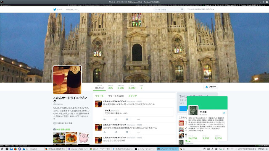Screen dimensions: 269x151
Task: Click the first tweet's author avatar
Action: click(x=98, y=104)
